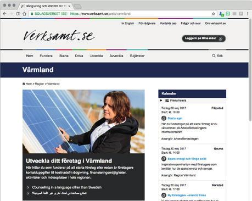
Task: Open the blue person extension icon
Action: pyautogui.click(x=221, y=14)
